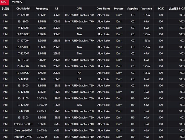Select the I3-12300 model cell
Viewport: 185px width, 140px height.
(x=23, y=118)
